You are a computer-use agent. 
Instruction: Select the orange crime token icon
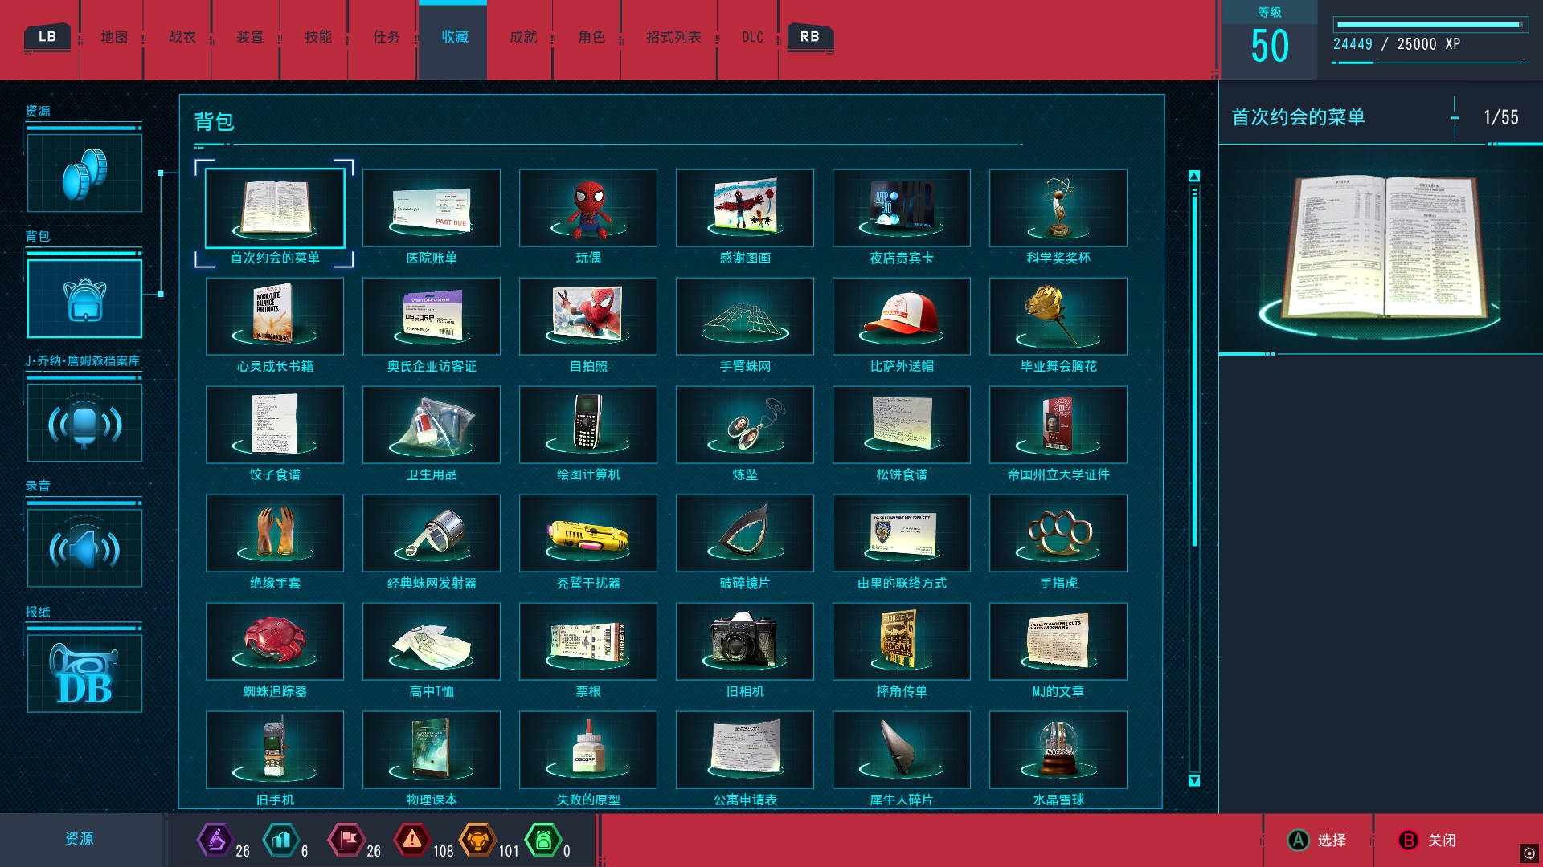click(x=477, y=840)
